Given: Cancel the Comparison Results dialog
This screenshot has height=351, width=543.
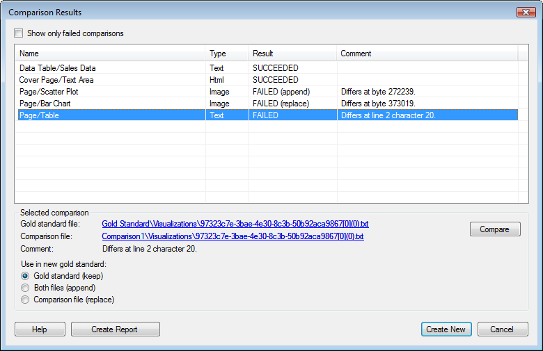Looking at the screenshot, I should pyautogui.click(x=503, y=329).
